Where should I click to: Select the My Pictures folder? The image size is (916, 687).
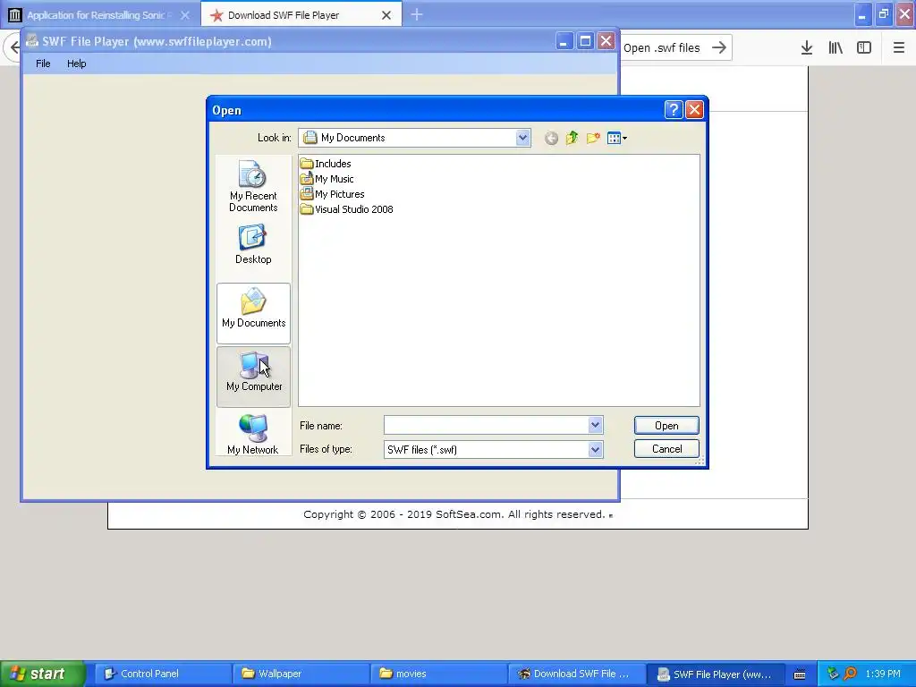(x=332, y=194)
